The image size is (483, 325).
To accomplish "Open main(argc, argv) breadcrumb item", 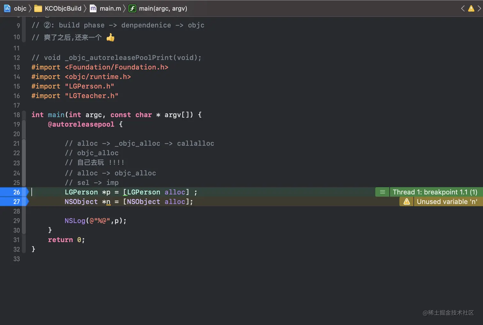I will [x=163, y=8].
